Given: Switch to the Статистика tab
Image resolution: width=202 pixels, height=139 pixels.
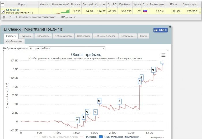Looking at the screenshot, I should (x=83, y=36).
